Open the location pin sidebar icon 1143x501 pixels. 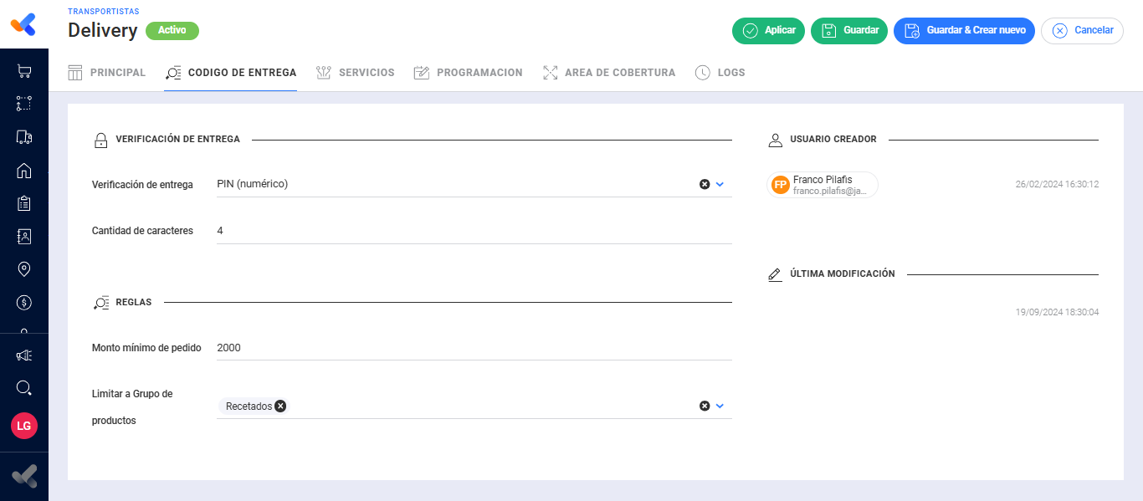24,269
